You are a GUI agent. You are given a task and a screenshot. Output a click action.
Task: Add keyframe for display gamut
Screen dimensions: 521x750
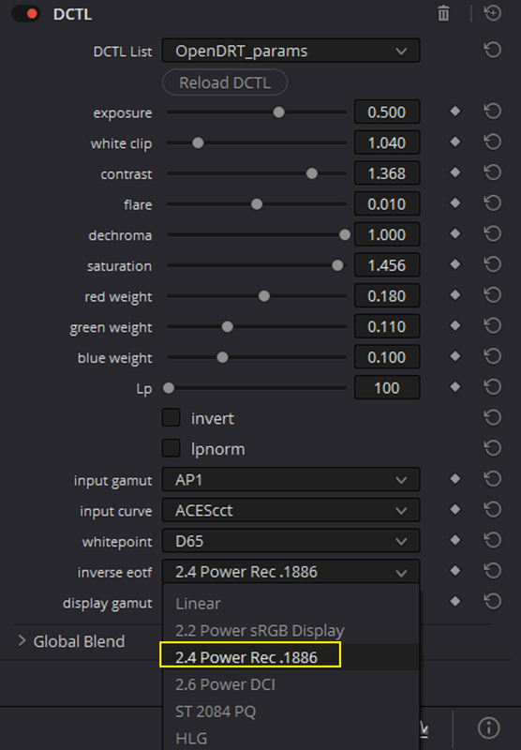(455, 601)
